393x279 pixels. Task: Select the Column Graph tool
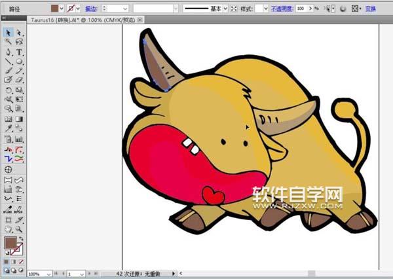tap(19, 139)
